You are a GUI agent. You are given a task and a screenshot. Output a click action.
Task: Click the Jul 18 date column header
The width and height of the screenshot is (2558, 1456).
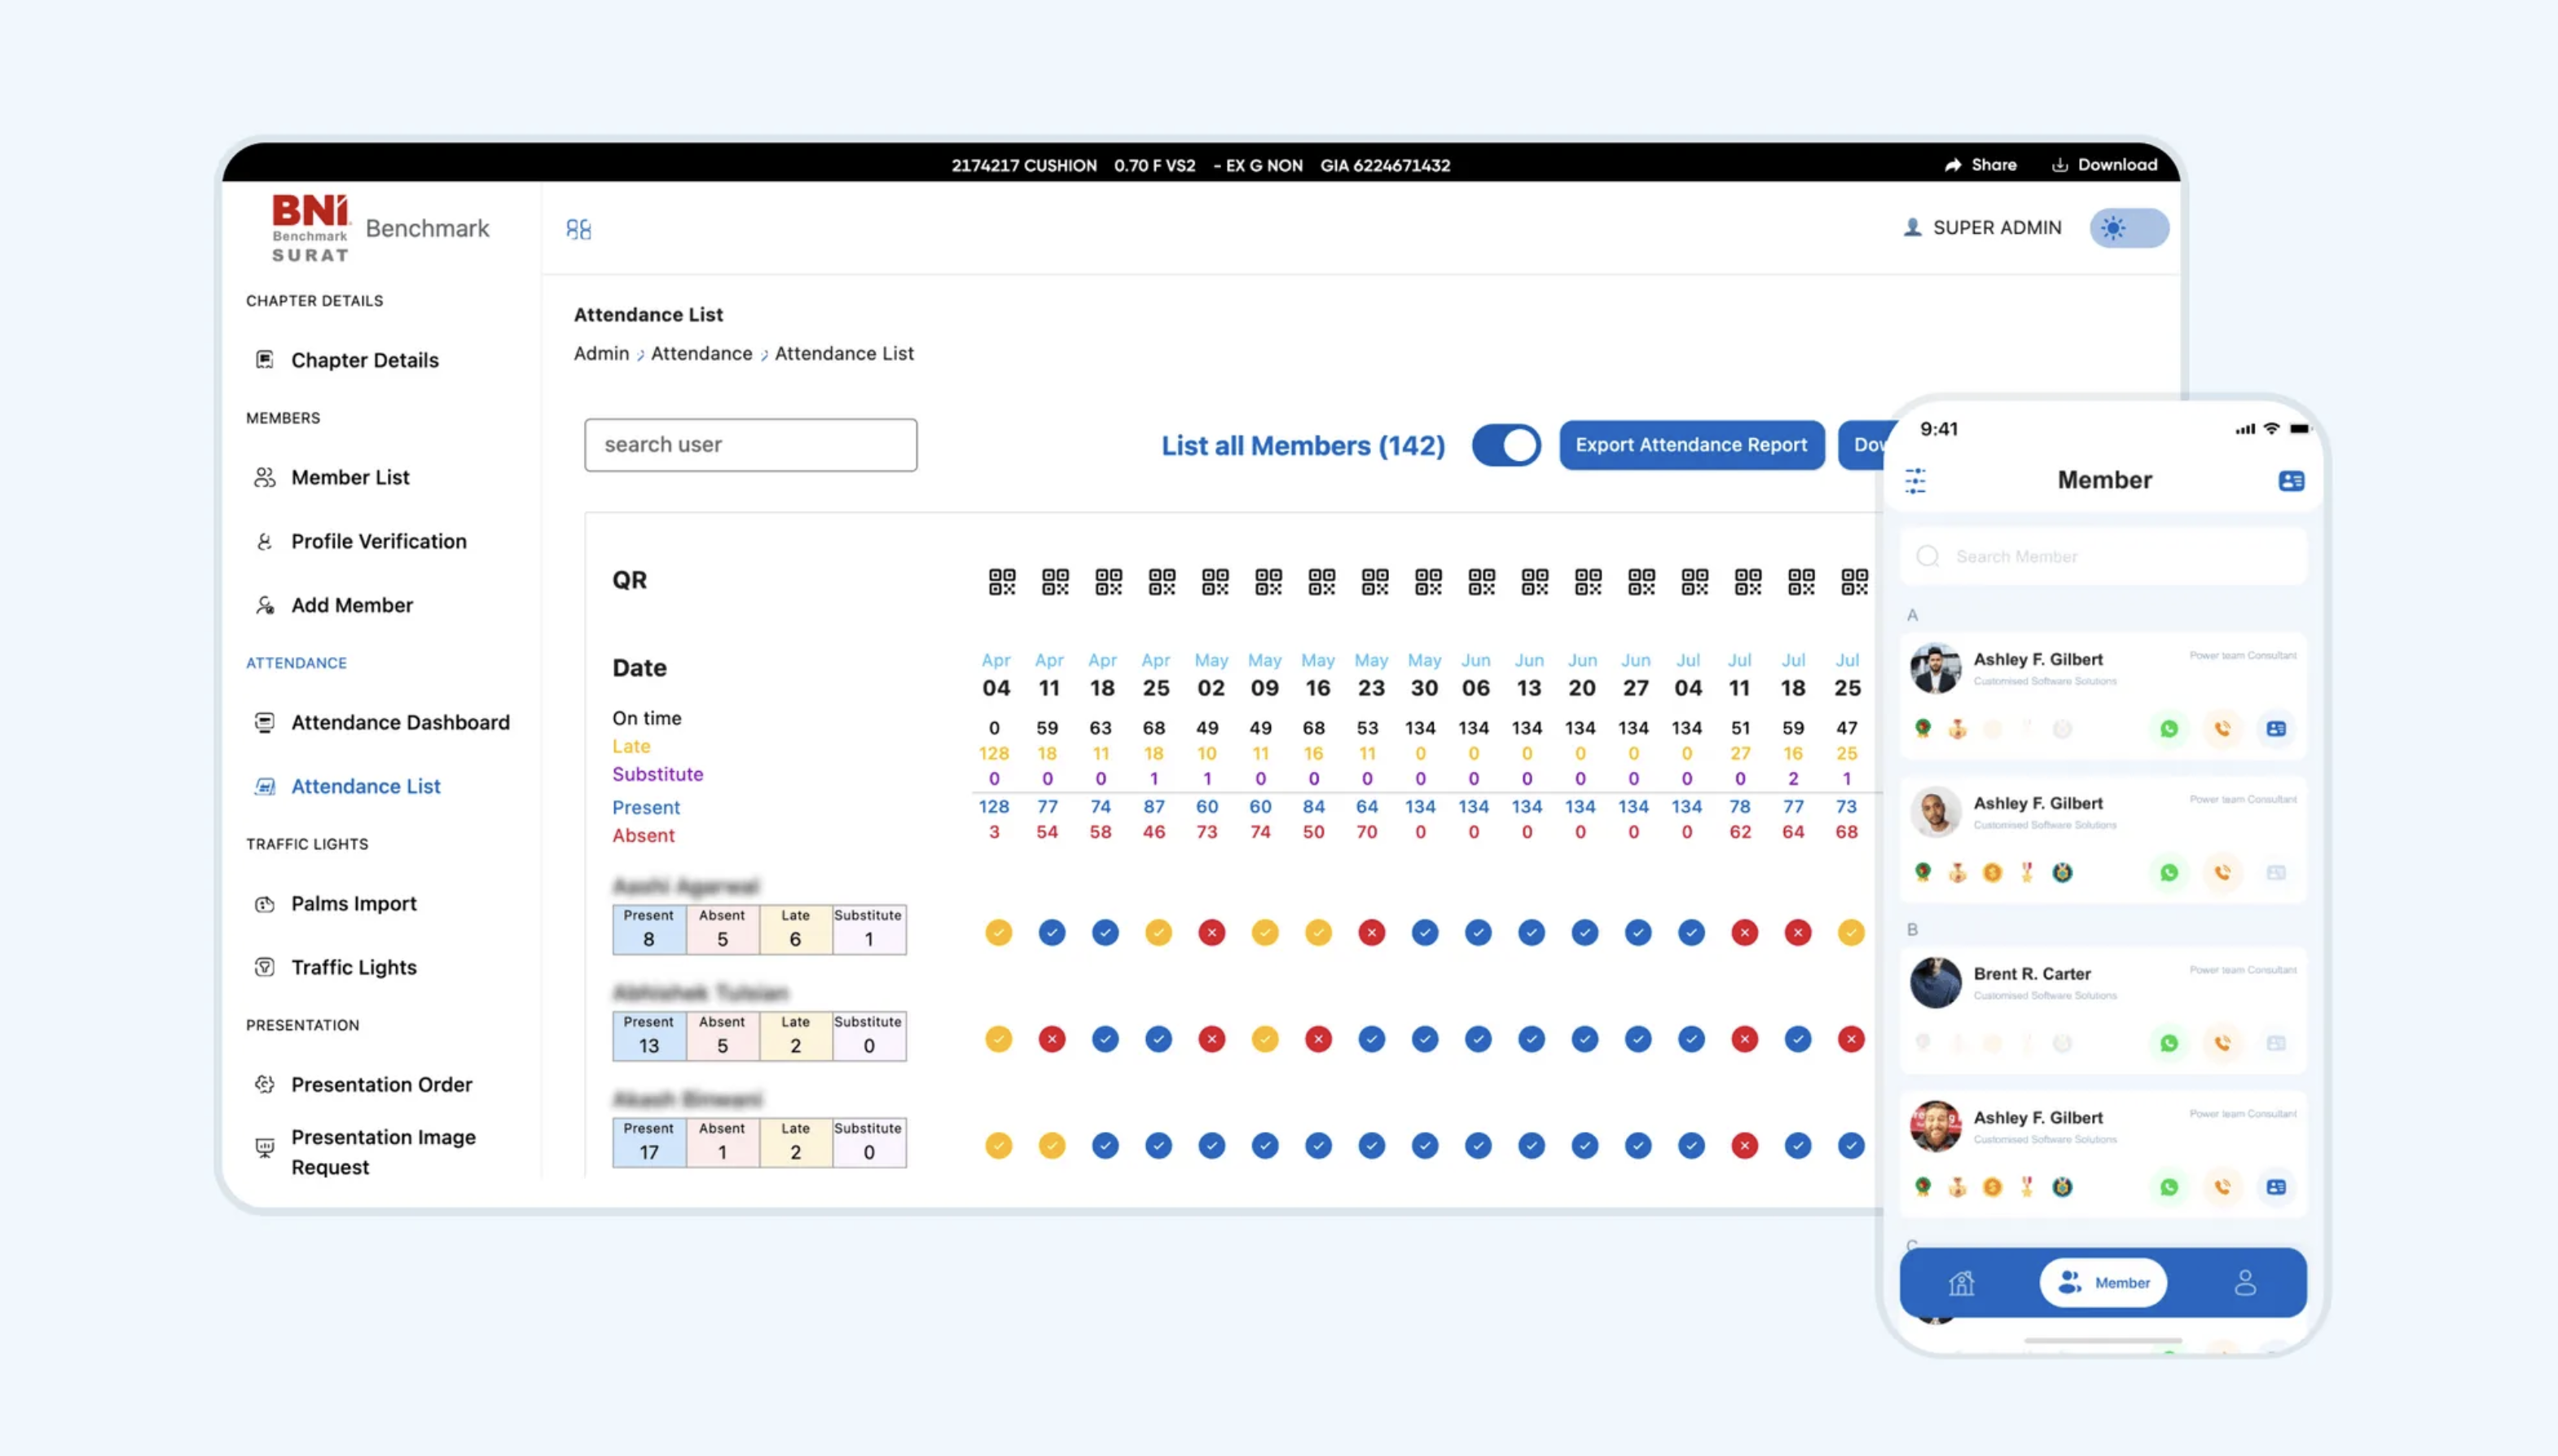pos(1793,676)
